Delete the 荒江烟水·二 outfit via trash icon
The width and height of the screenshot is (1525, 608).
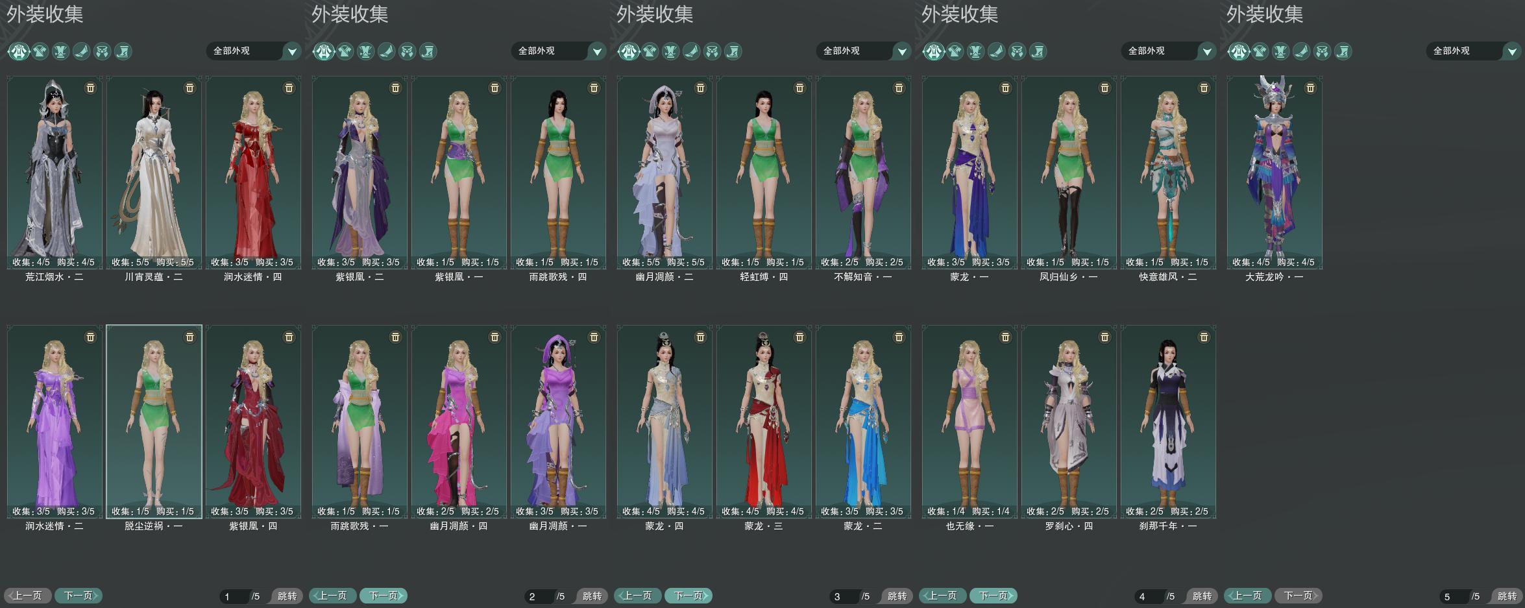[90, 88]
